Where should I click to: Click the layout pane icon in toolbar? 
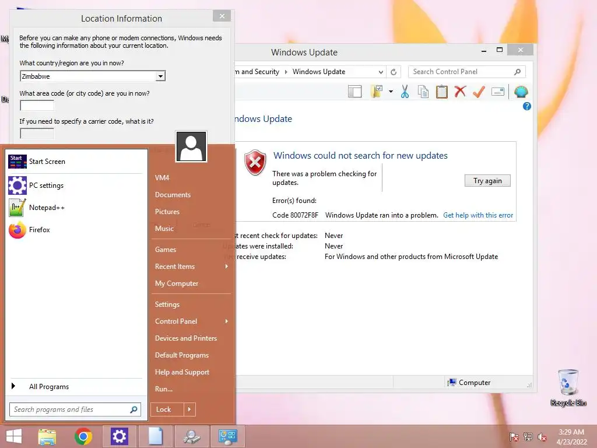[354, 92]
